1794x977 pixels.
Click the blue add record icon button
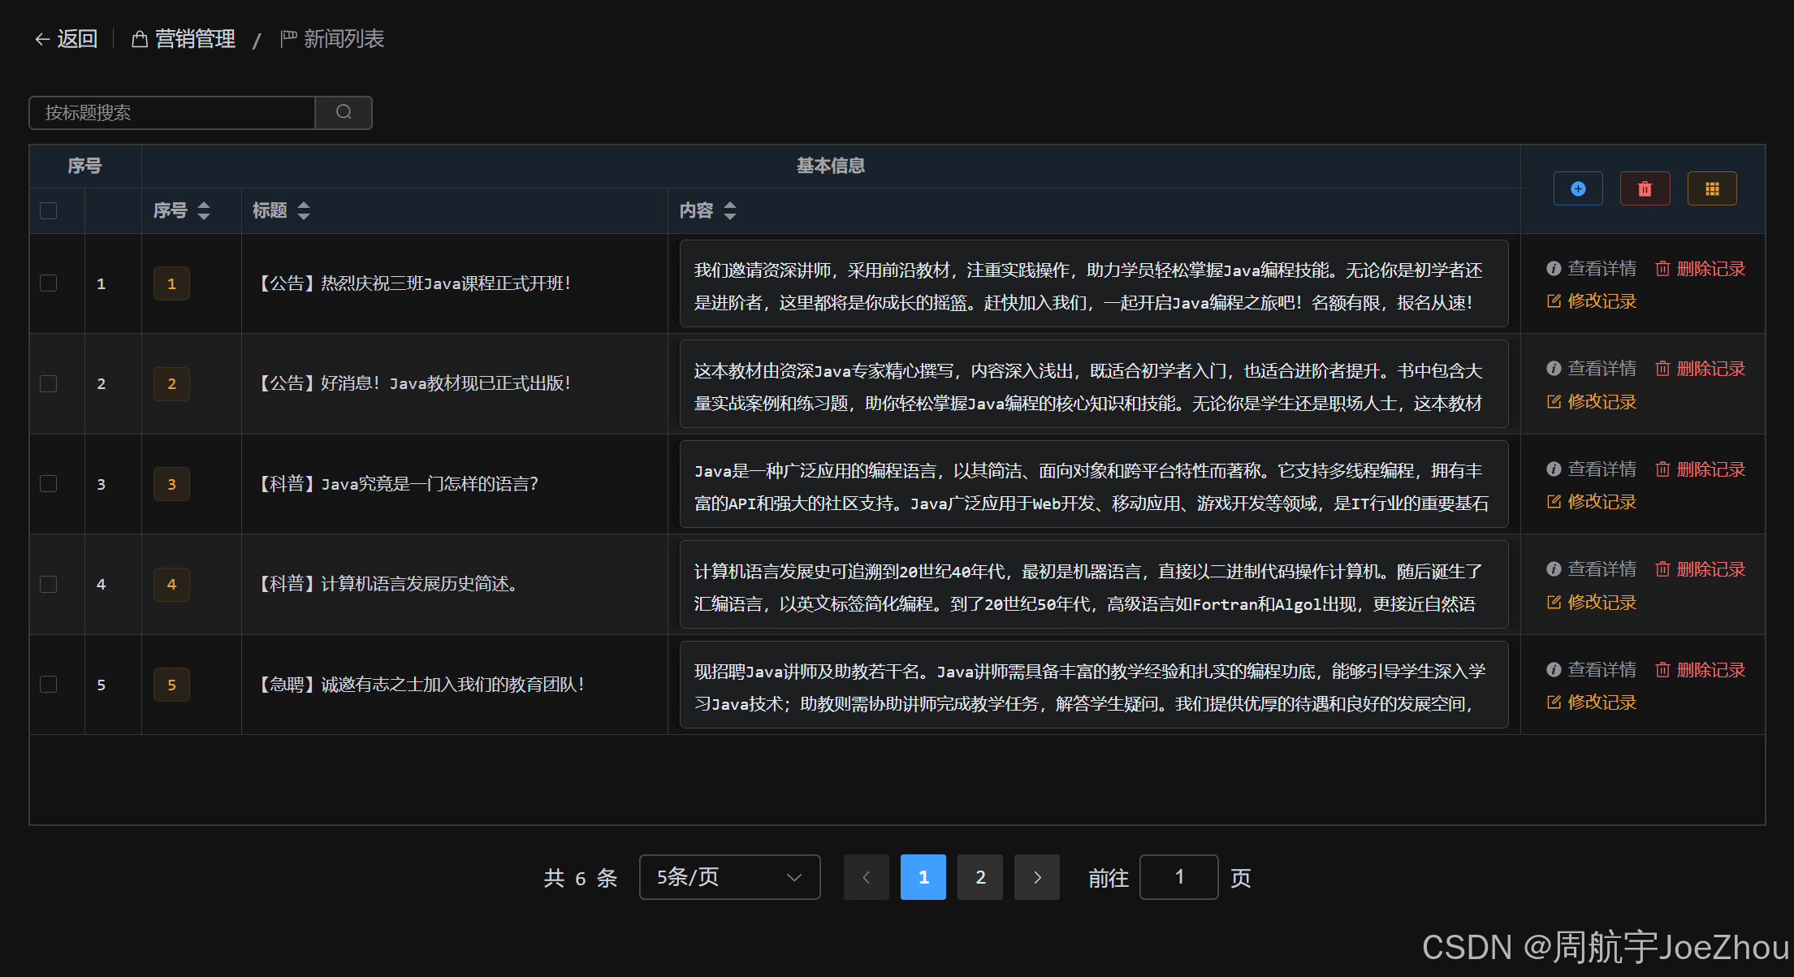[1578, 188]
